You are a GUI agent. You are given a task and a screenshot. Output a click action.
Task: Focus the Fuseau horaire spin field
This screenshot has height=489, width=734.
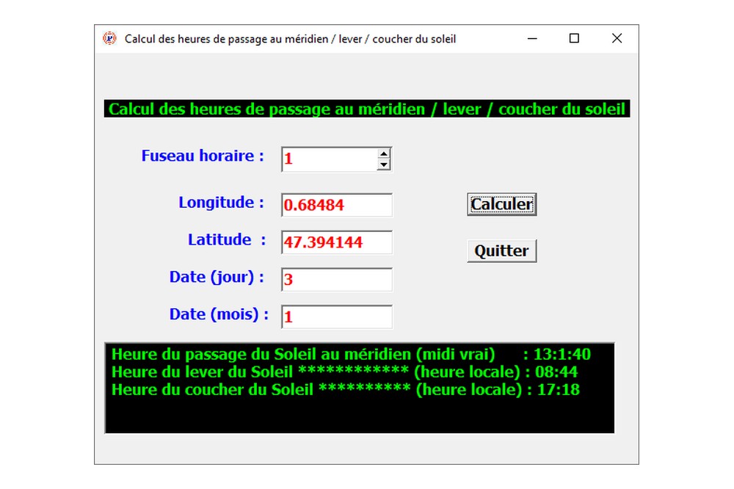tap(330, 159)
